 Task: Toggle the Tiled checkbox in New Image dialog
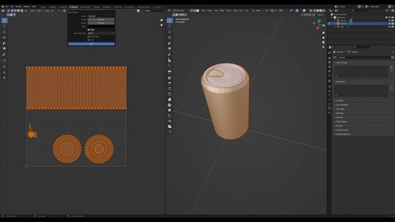(x=89, y=39)
